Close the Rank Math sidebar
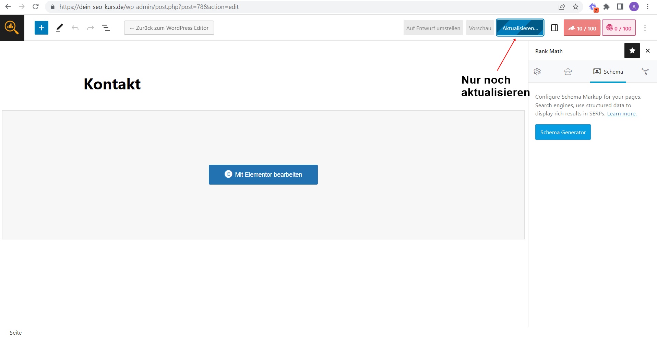Screen dimensions: 657x337 (647, 51)
